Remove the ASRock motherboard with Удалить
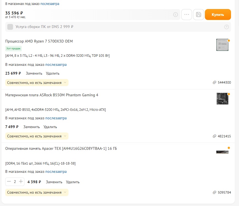Screen dimensions: 239x206 pyautogui.click(x=50, y=127)
